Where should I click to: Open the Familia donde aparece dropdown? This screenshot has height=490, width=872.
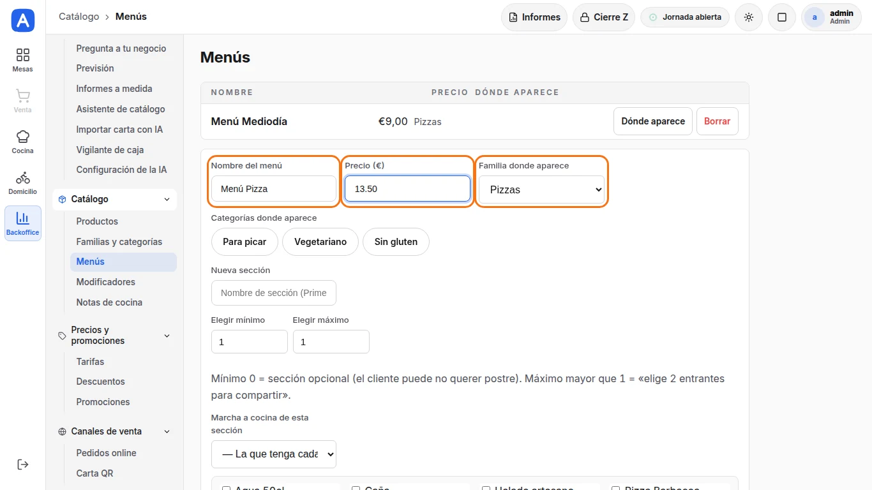point(541,189)
